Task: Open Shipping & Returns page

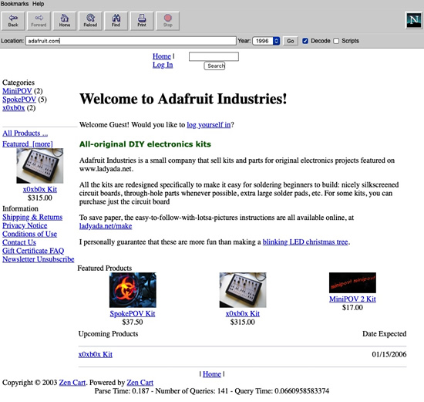Action: coord(32,217)
